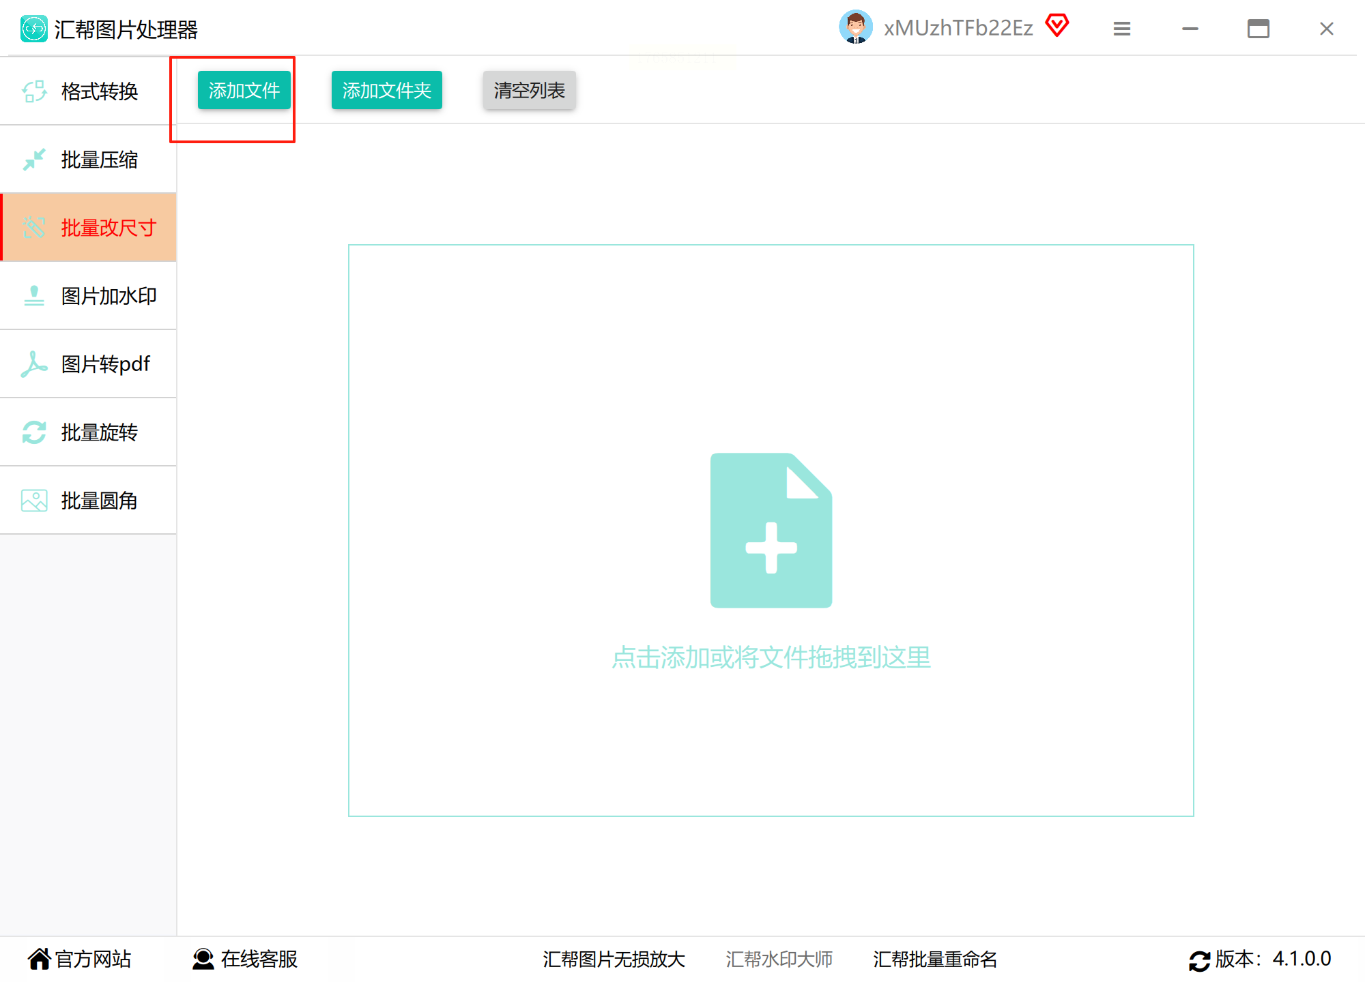Screen dimensions: 1365x982
Task: Click the watermark stamp icon
Action: point(34,296)
